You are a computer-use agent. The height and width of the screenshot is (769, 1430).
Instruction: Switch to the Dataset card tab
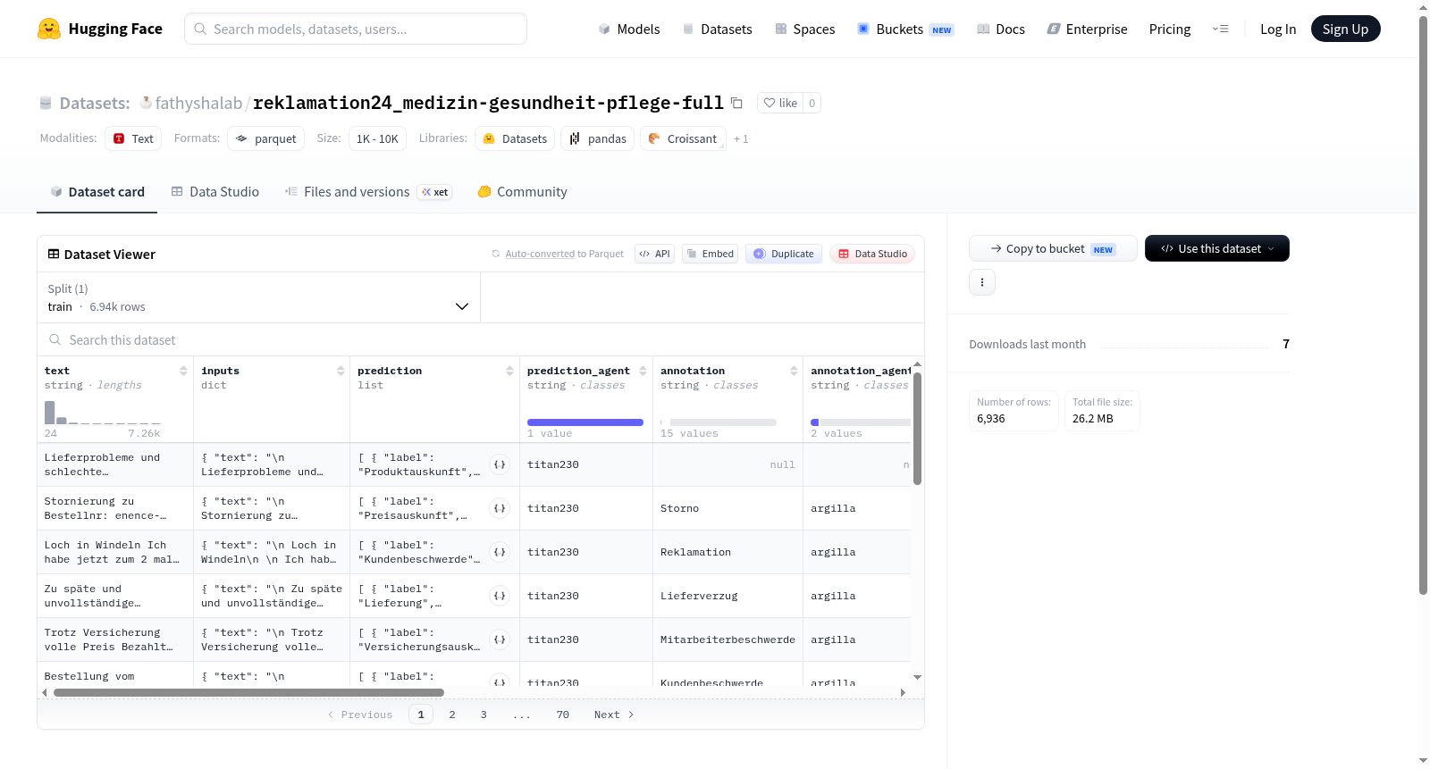(97, 192)
